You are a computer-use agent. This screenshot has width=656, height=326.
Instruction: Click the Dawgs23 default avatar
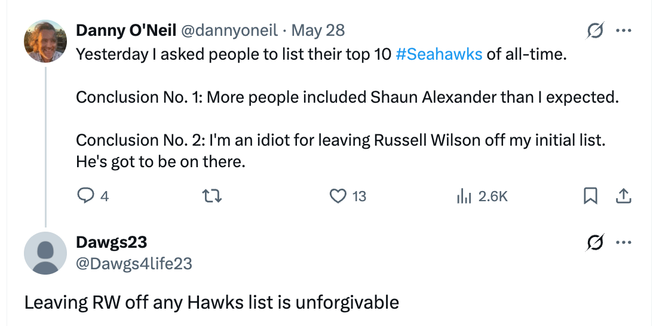[45, 253]
